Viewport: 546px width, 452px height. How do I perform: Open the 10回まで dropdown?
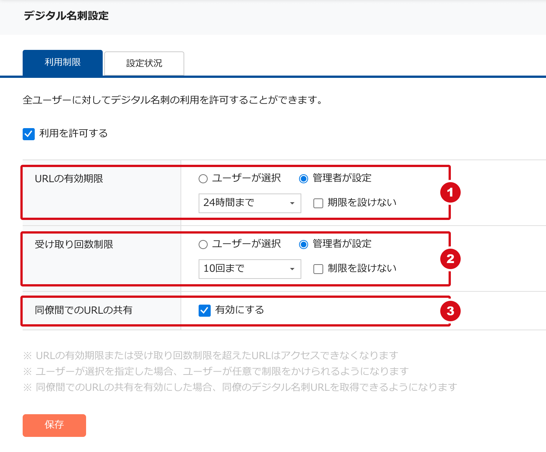(250, 269)
